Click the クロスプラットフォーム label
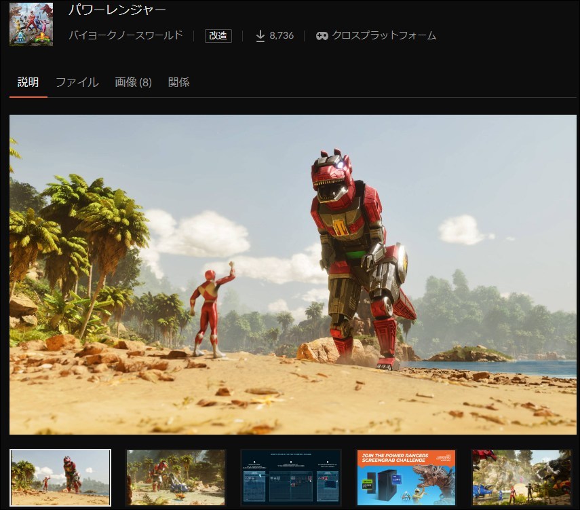 coord(384,35)
